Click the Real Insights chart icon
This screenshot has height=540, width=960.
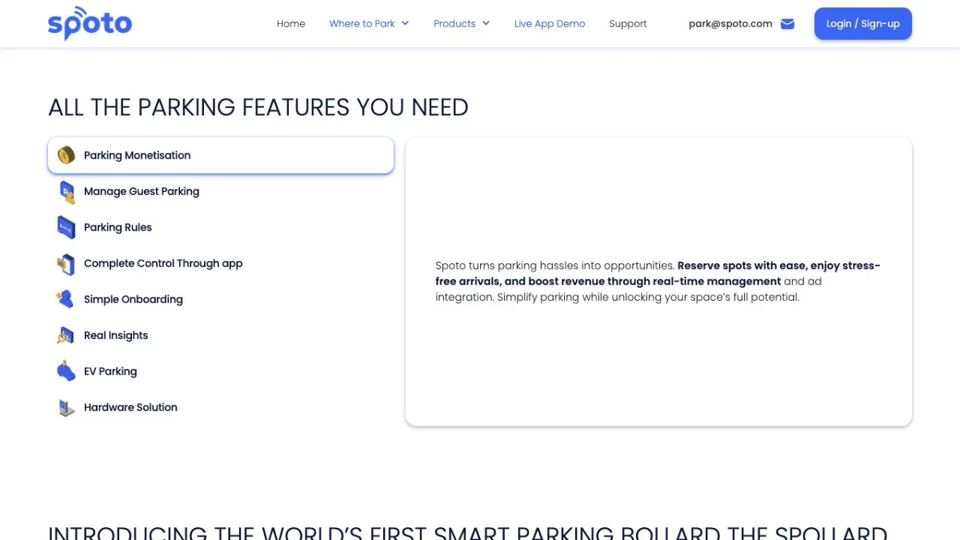tap(66, 336)
